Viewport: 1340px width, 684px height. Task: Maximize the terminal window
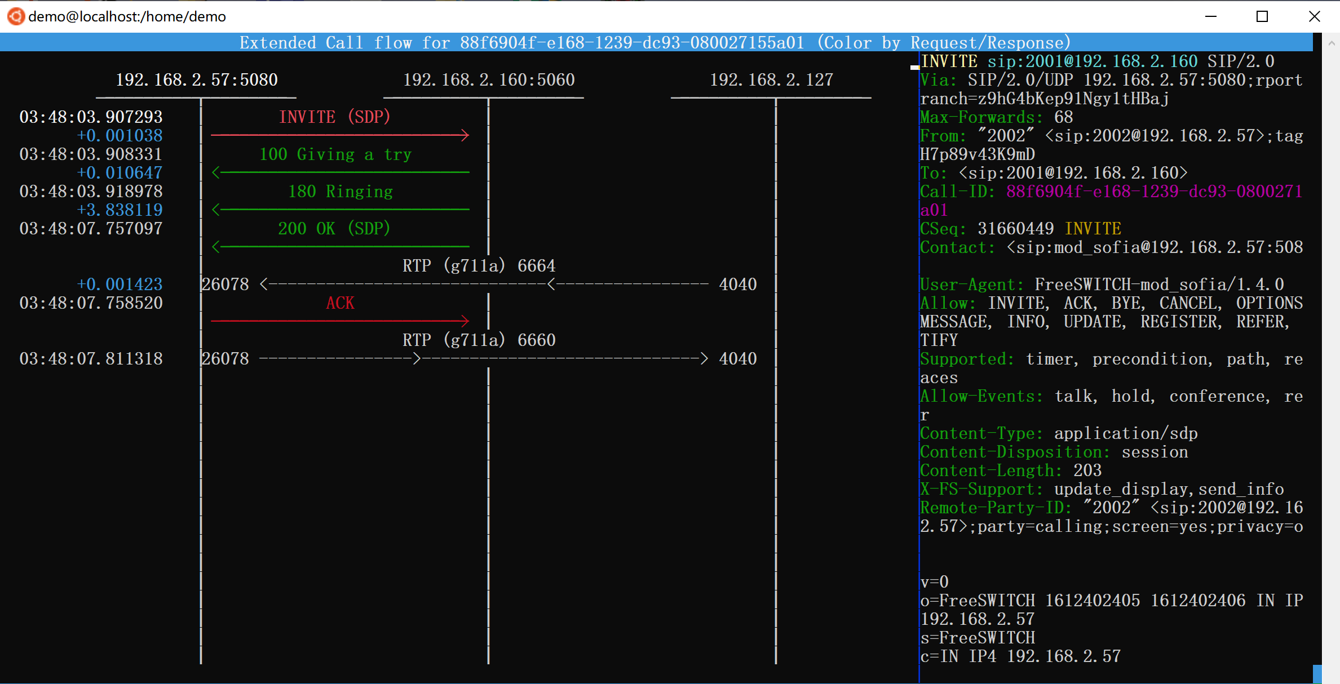1262,16
